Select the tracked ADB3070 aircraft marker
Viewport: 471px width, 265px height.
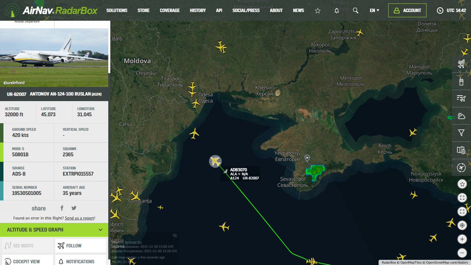[215, 161]
